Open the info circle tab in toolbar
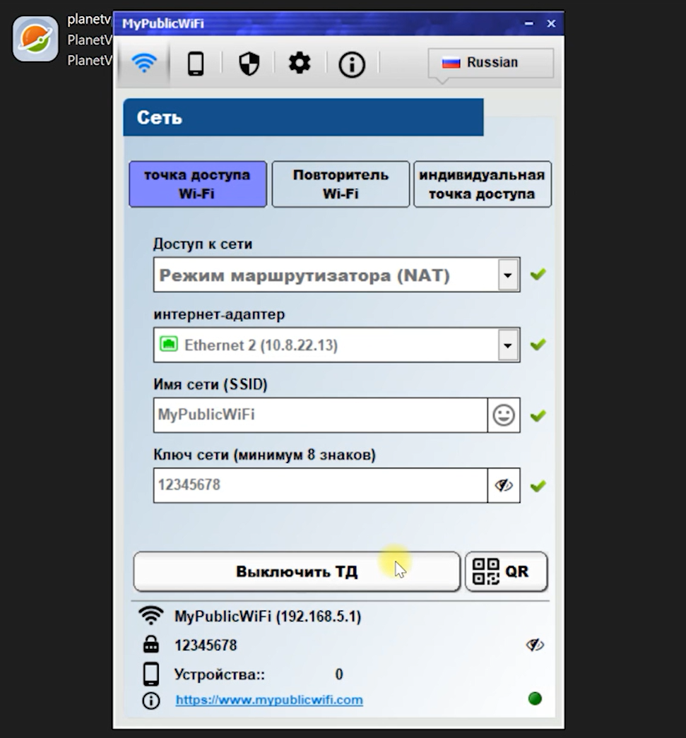The image size is (686, 738). pos(352,65)
